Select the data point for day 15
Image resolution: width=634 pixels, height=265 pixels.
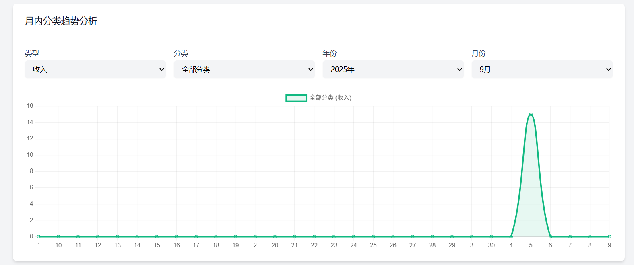pyautogui.click(x=157, y=236)
